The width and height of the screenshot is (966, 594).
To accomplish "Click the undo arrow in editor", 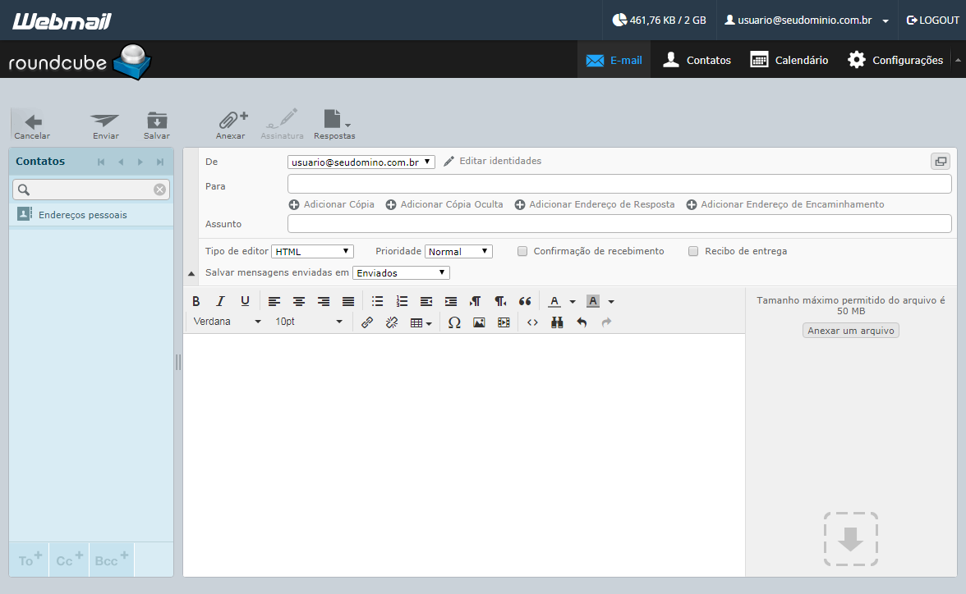I will point(582,322).
